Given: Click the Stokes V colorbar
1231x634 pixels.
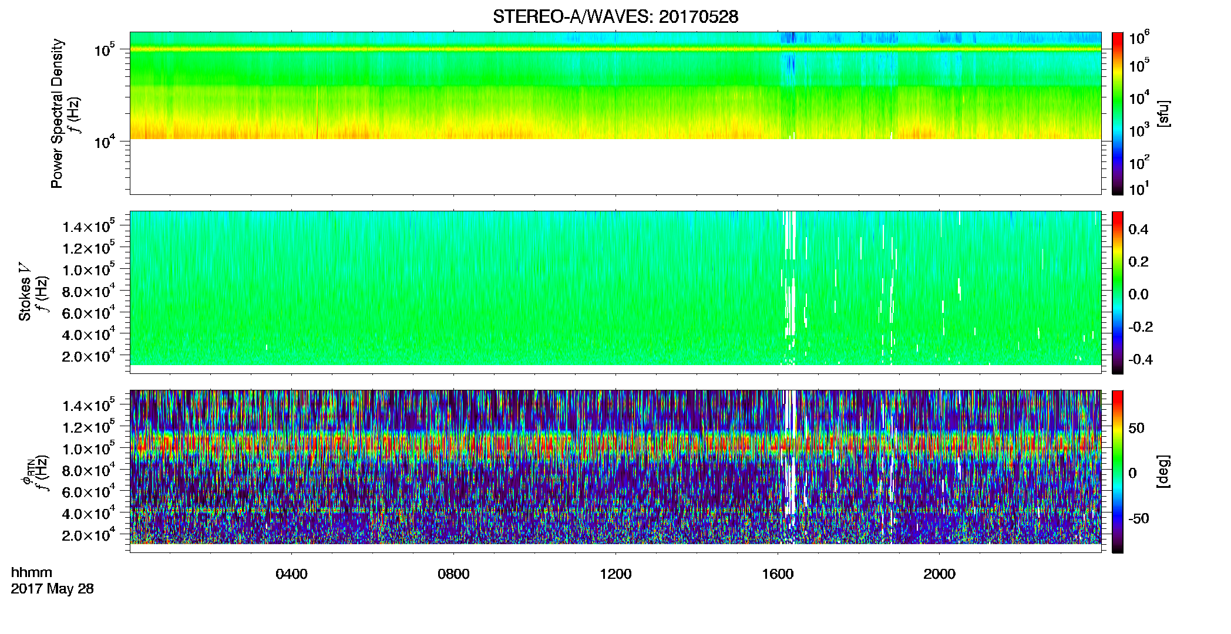Looking at the screenshot, I should coord(1117,292).
